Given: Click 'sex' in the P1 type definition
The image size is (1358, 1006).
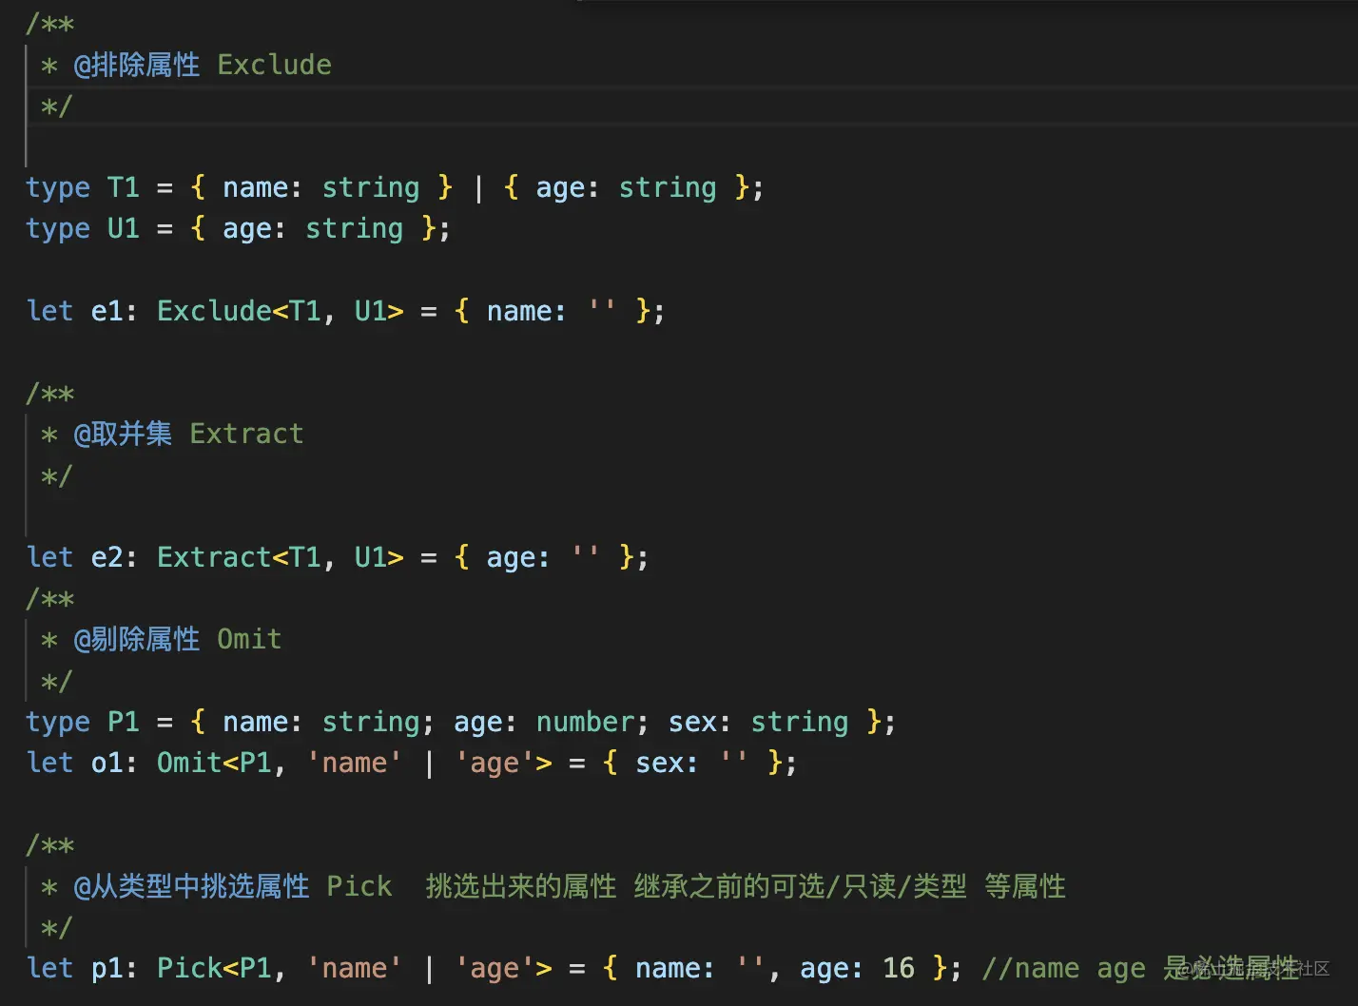Looking at the screenshot, I should coord(693,722).
